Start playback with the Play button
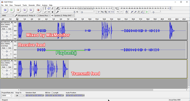Screen dimensions: 190x101 point(12,10)
